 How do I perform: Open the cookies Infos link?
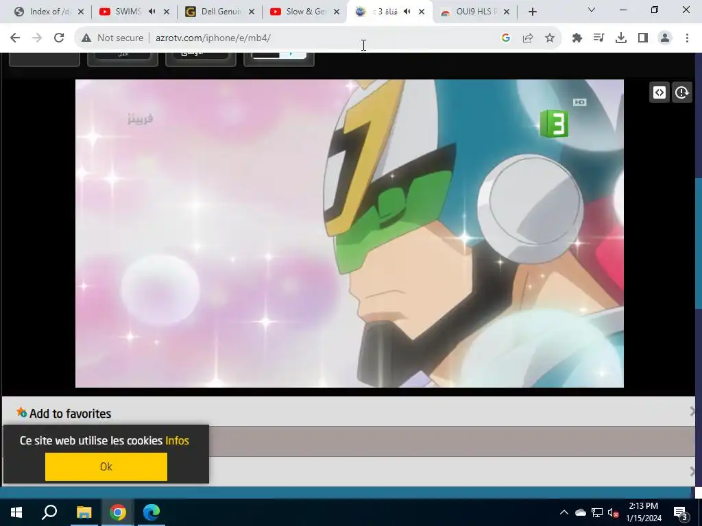[178, 440]
